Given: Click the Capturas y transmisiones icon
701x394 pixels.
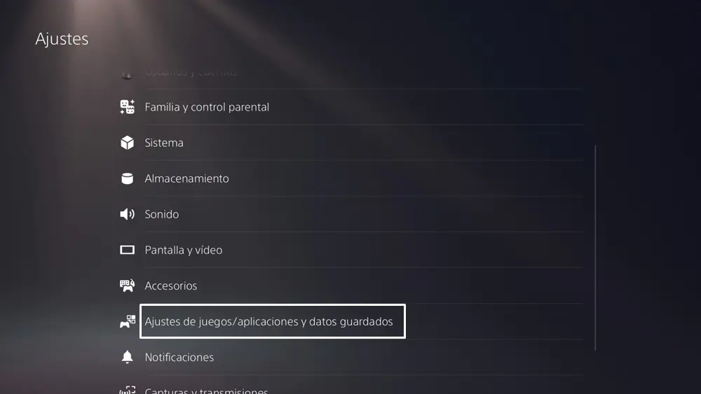Looking at the screenshot, I should click(x=128, y=390).
